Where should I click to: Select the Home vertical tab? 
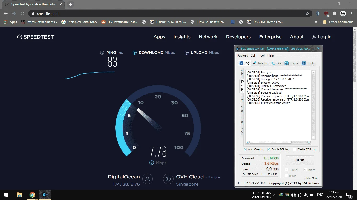pyautogui.click(x=242, y=73)
